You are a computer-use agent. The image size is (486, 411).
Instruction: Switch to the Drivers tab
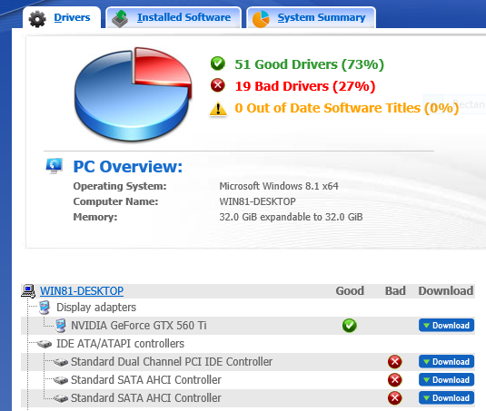62,17
